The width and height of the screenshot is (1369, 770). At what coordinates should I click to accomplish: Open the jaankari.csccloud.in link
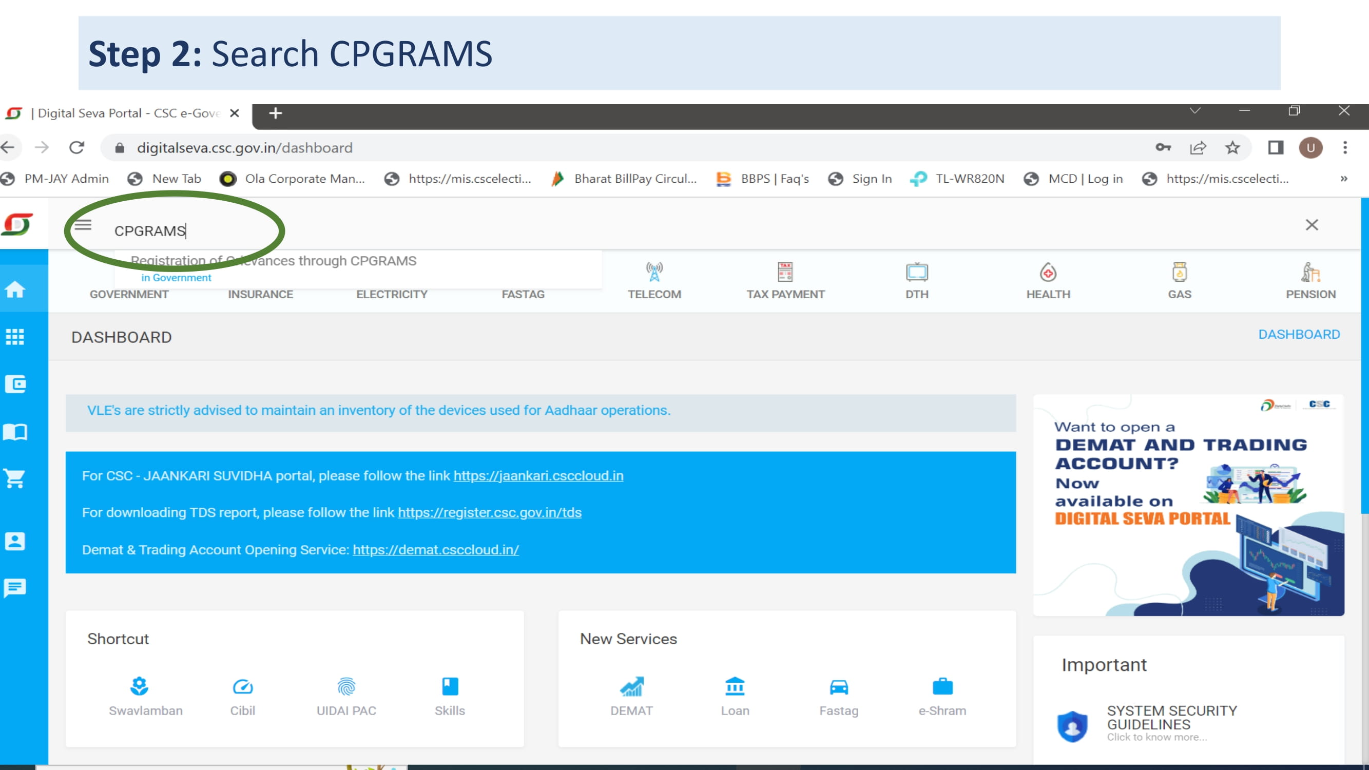click(x=538, y=476)
